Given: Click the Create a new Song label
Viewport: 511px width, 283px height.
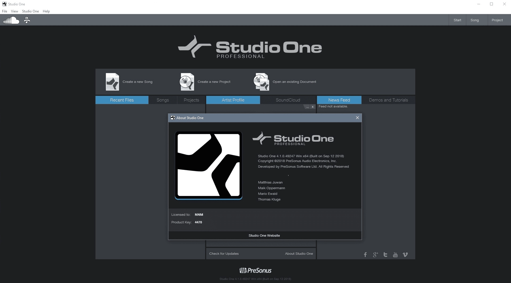Looking at the screenshot, I should click(x=137, y=82).
